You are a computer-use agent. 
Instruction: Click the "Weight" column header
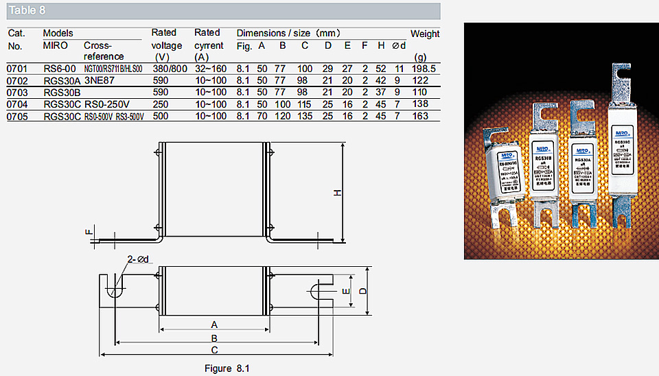click(425, 34)
